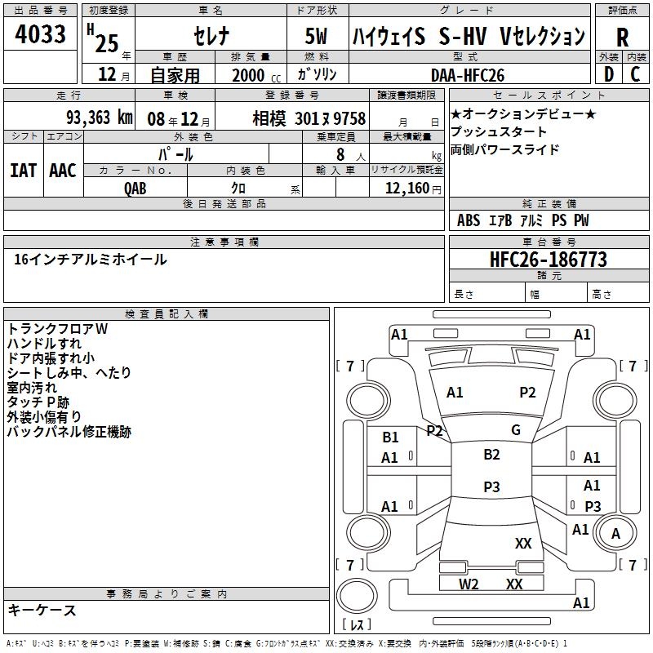
Task: Click shift type IAT
Action: 24,171
